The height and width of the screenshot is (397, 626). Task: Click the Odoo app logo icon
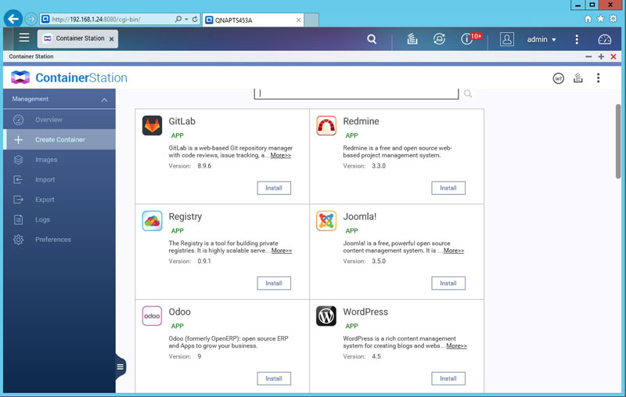(152, 316)
